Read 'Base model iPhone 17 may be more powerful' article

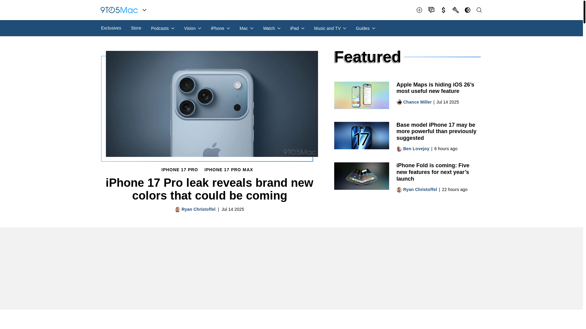[436, 132]
